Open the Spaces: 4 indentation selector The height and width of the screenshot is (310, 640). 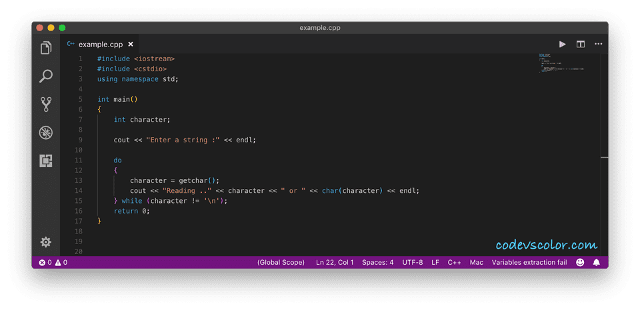[x=377, y=262]
